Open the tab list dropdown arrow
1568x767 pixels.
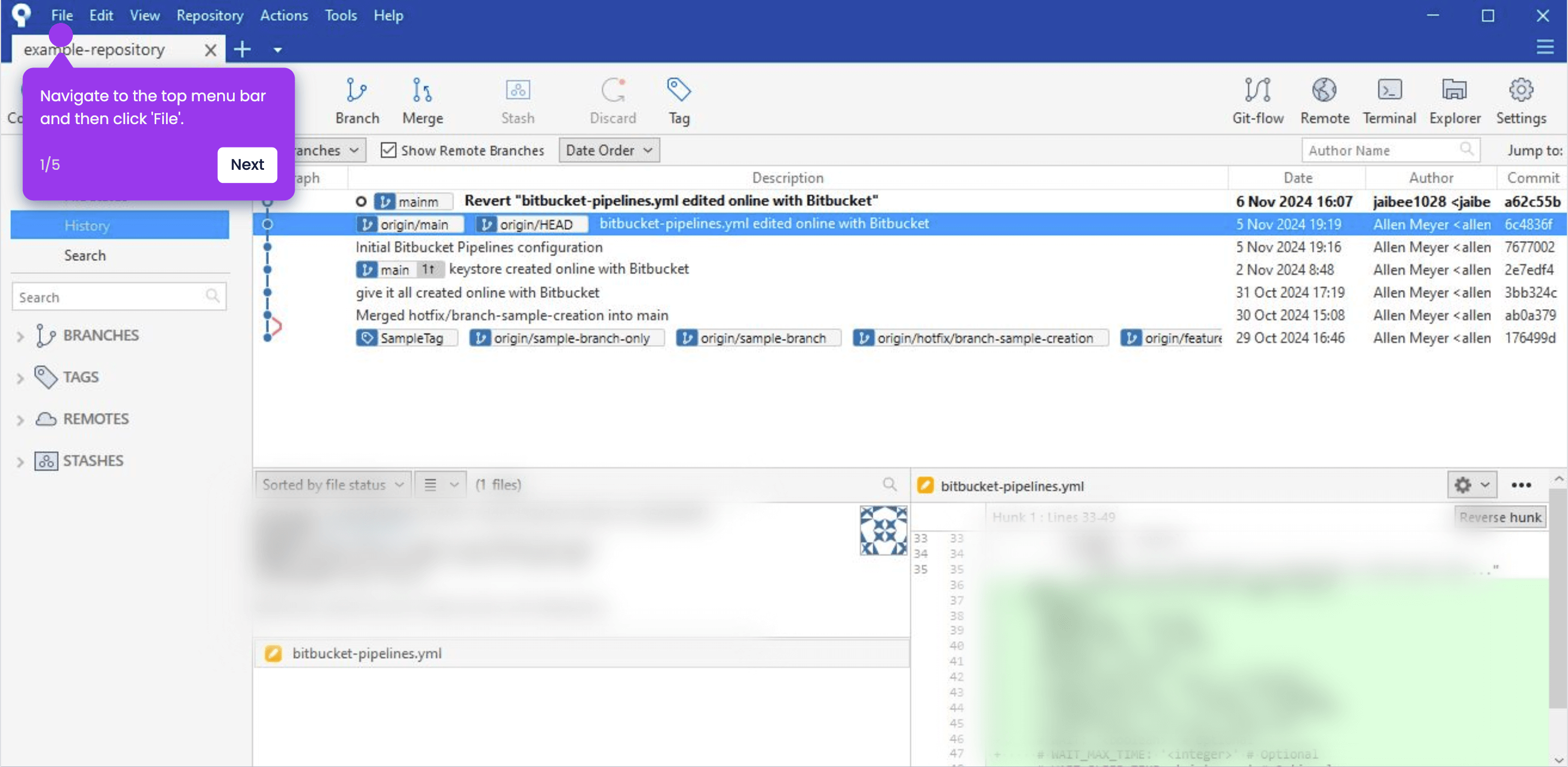pos(278,50)
